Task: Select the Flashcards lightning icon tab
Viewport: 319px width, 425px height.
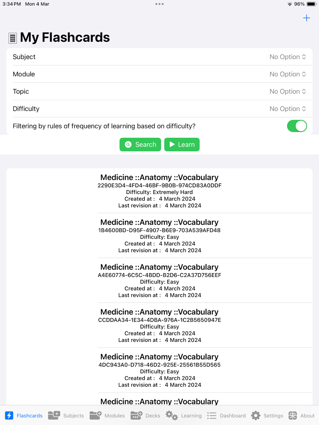Action: pos(9,415)
